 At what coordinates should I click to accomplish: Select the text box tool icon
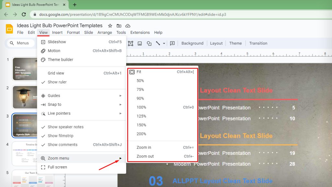pos(131,43)
